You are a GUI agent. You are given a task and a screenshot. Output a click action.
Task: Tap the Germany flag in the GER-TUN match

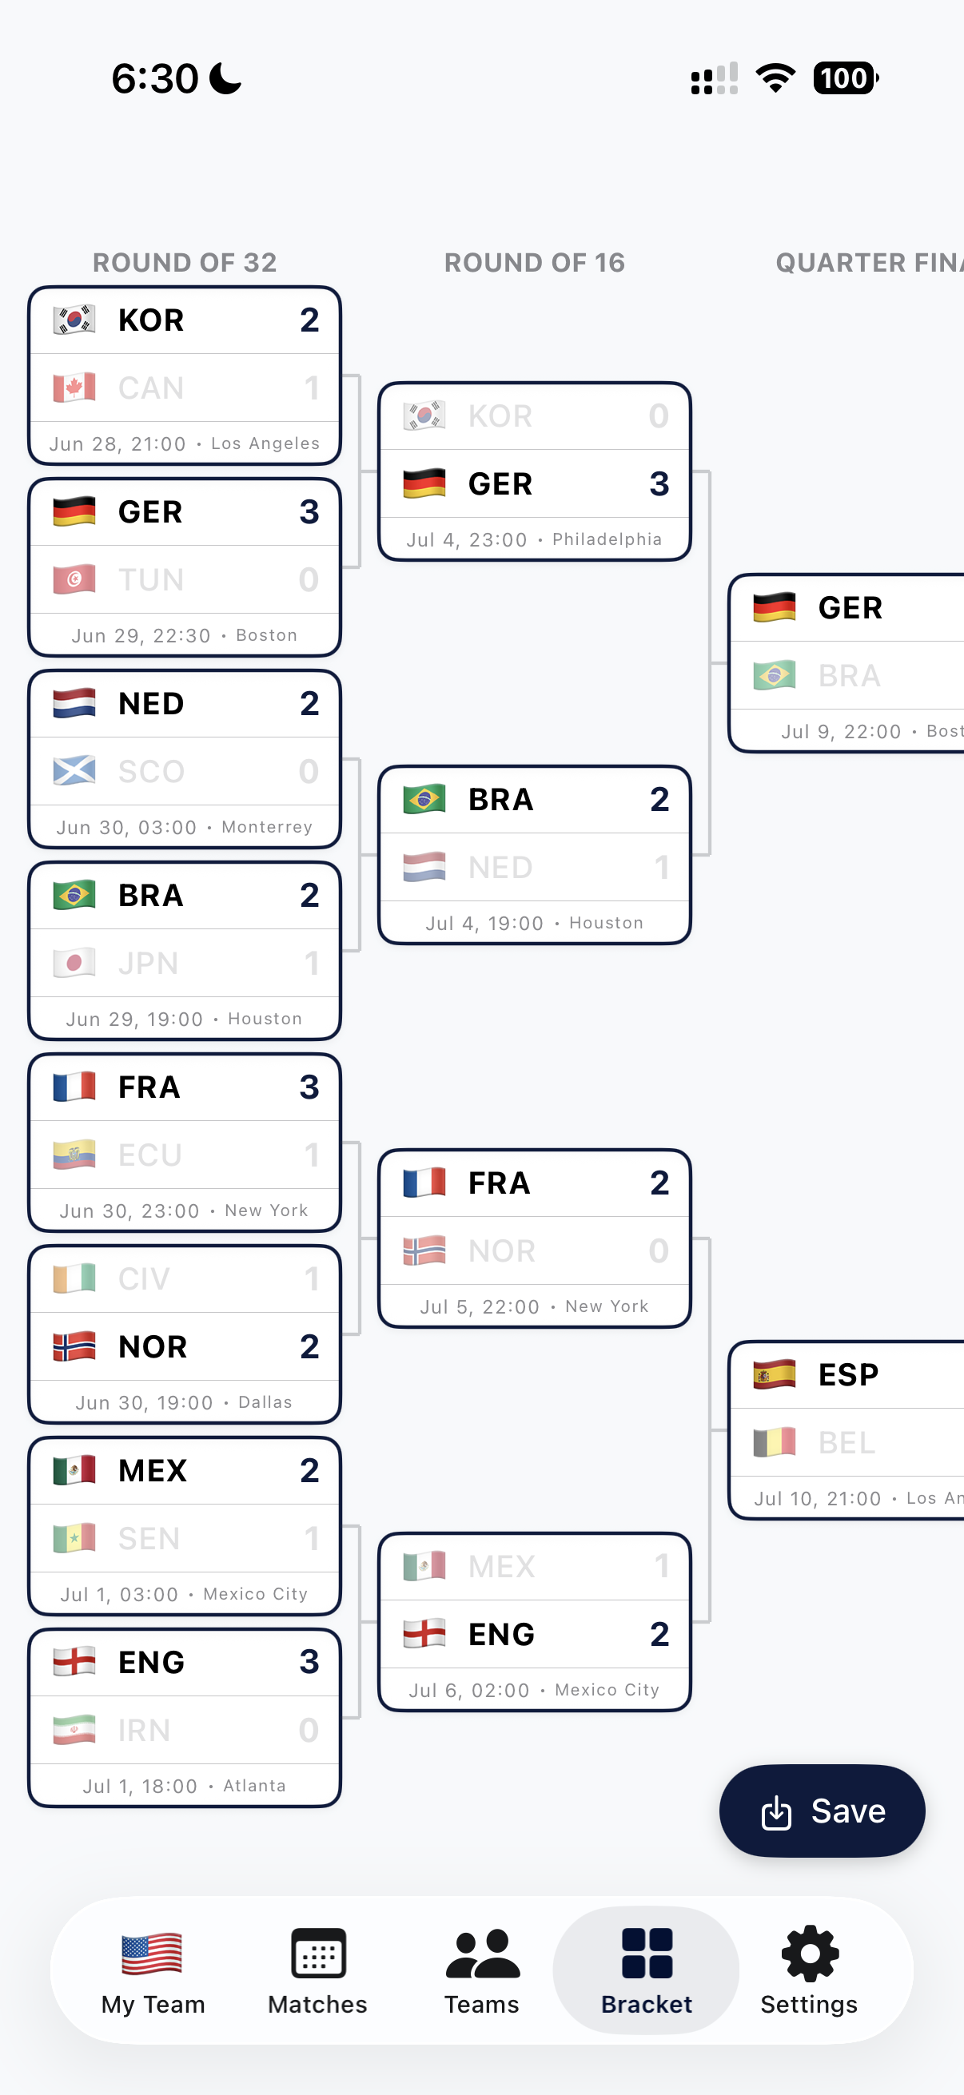click(x=74, y=512)
